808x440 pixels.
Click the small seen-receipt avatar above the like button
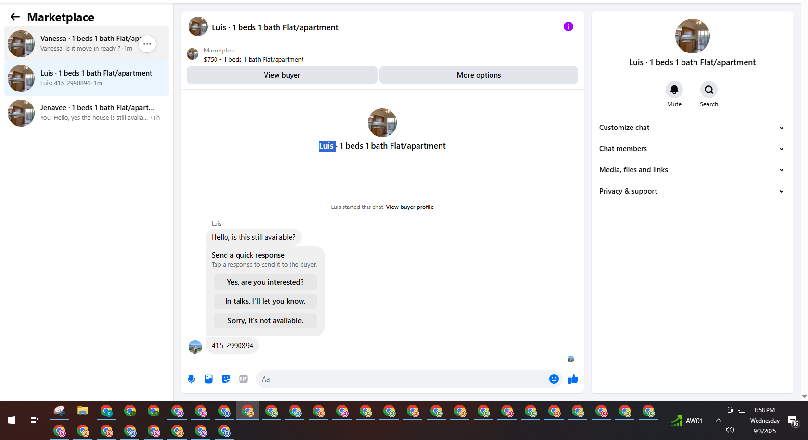coord(571,359)
